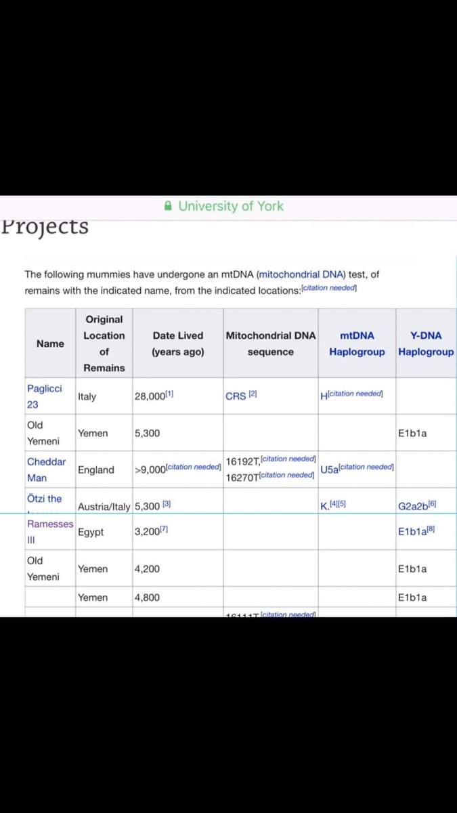The height and width of the screenshot is (813, 457).
Task: Tap the green lock icon in address bar
Action: pyautogui.click(x=169, y=206)
